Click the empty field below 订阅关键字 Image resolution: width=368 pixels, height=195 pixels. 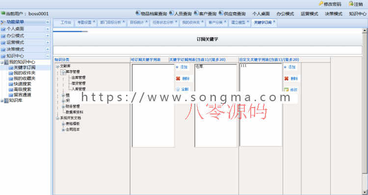(208, 50)
